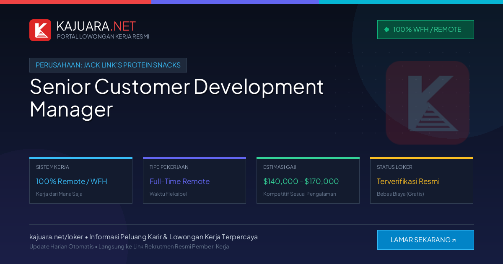Open the Estimasi Gaji $140,000 - $170,000 card

tap(308, 181)
